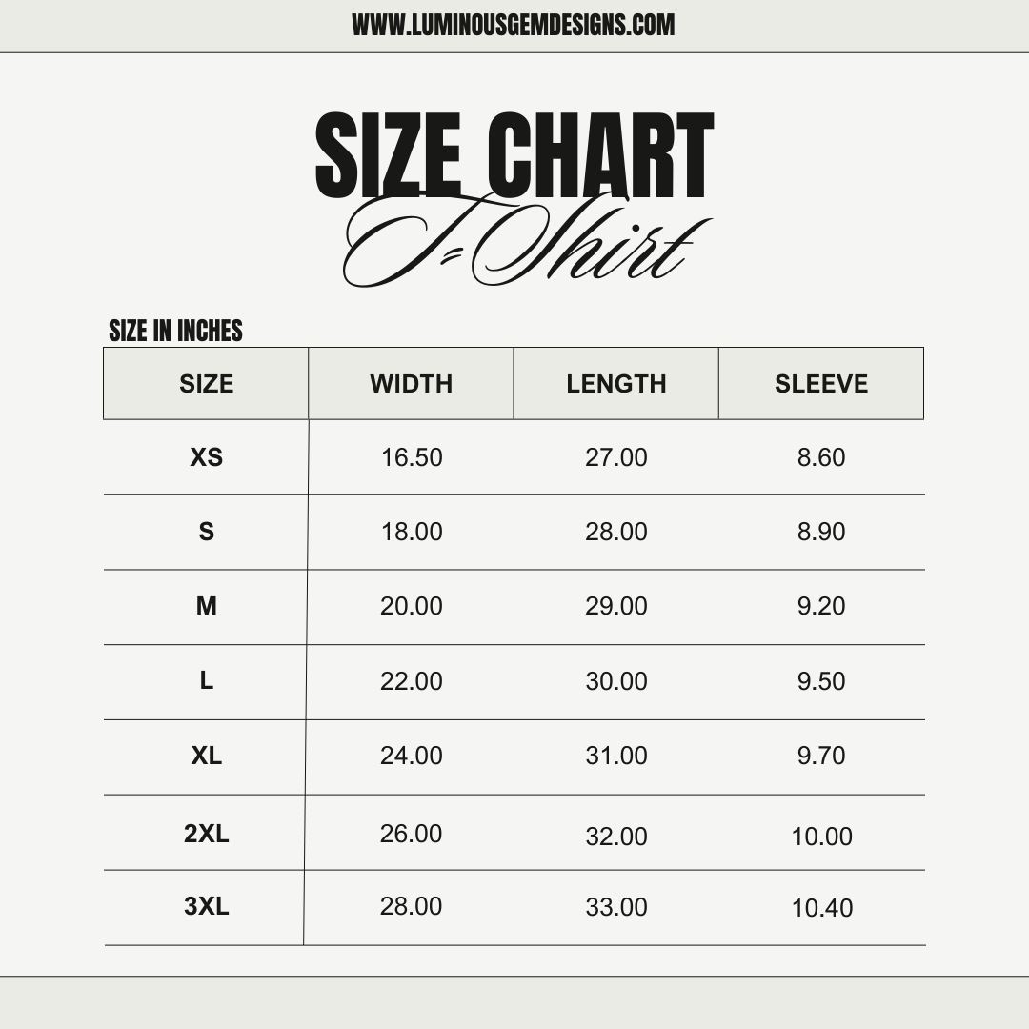Click the 16.50 width value
Viewport: 1029px width, 1029px height.
click(x=412, y=457)
